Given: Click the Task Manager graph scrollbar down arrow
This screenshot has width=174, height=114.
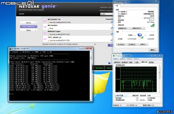Looking at the screenshot, I should [160, 92].
